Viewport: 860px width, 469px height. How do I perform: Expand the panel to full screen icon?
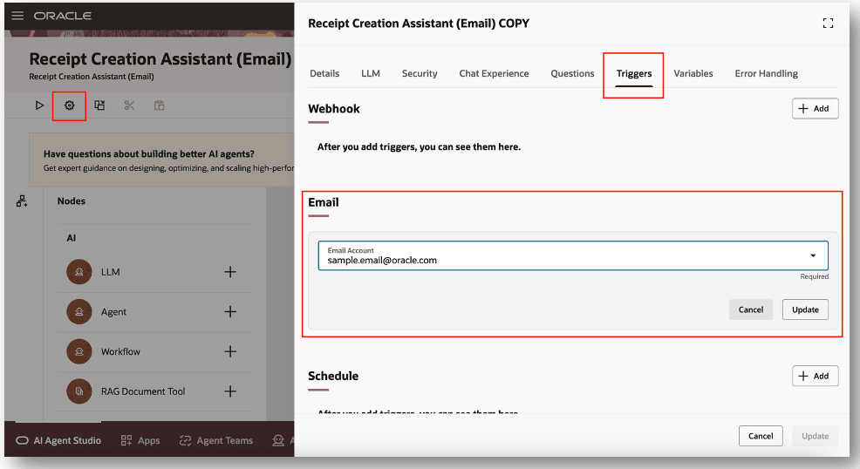(x=829, y=23)
